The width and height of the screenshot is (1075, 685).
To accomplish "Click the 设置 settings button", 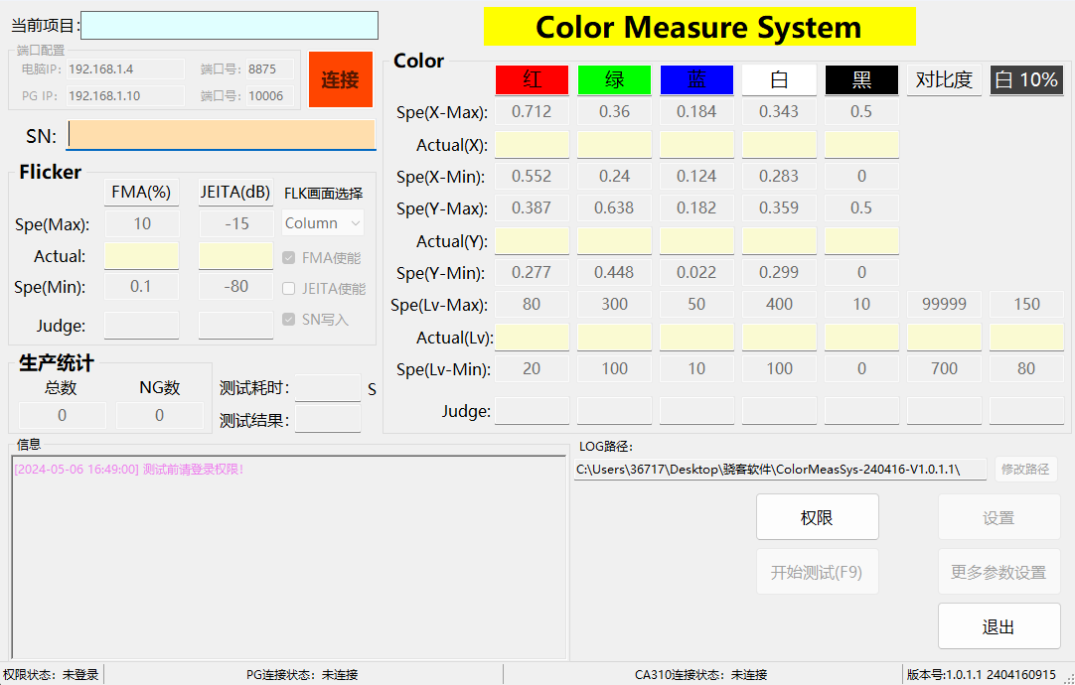I will pos(998,517).
